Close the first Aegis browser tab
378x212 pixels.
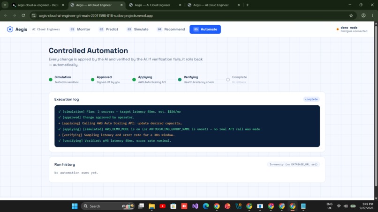click(x=121, y=5)
